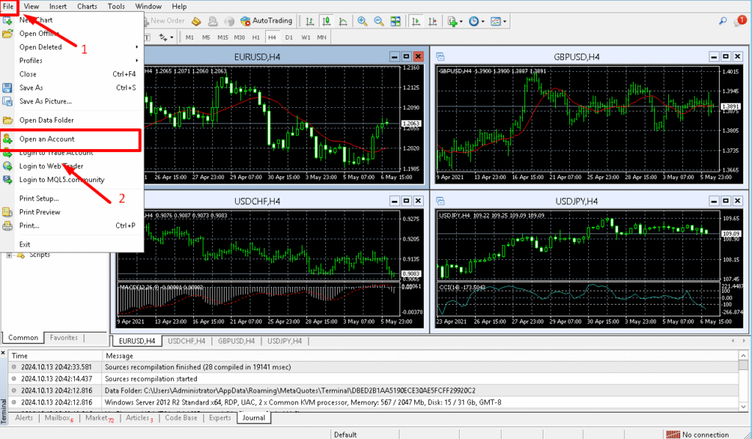
Task: Open the Indicators dropdown arrow
Action: point(461,21)
